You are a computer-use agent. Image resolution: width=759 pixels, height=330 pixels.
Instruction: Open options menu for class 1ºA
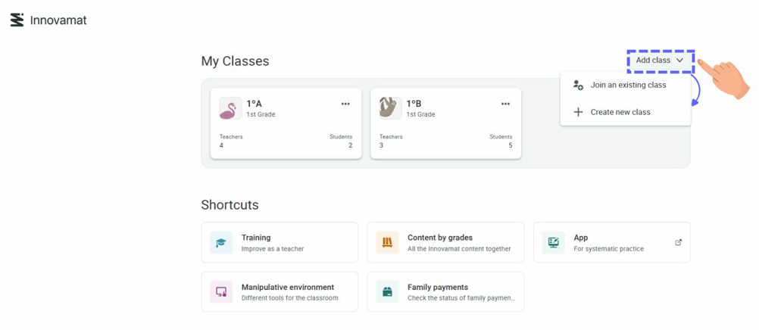coord(345,104)
